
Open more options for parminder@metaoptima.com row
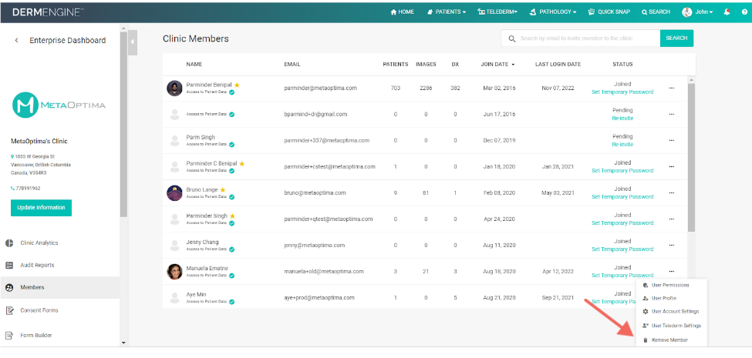(672, 88)
